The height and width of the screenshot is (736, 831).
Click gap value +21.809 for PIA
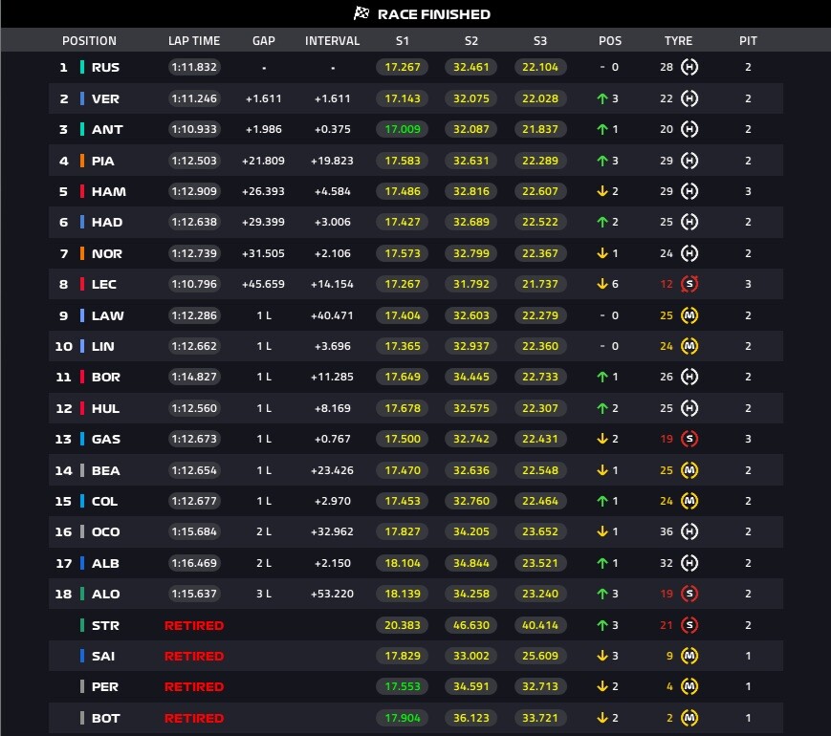point(263,161)
